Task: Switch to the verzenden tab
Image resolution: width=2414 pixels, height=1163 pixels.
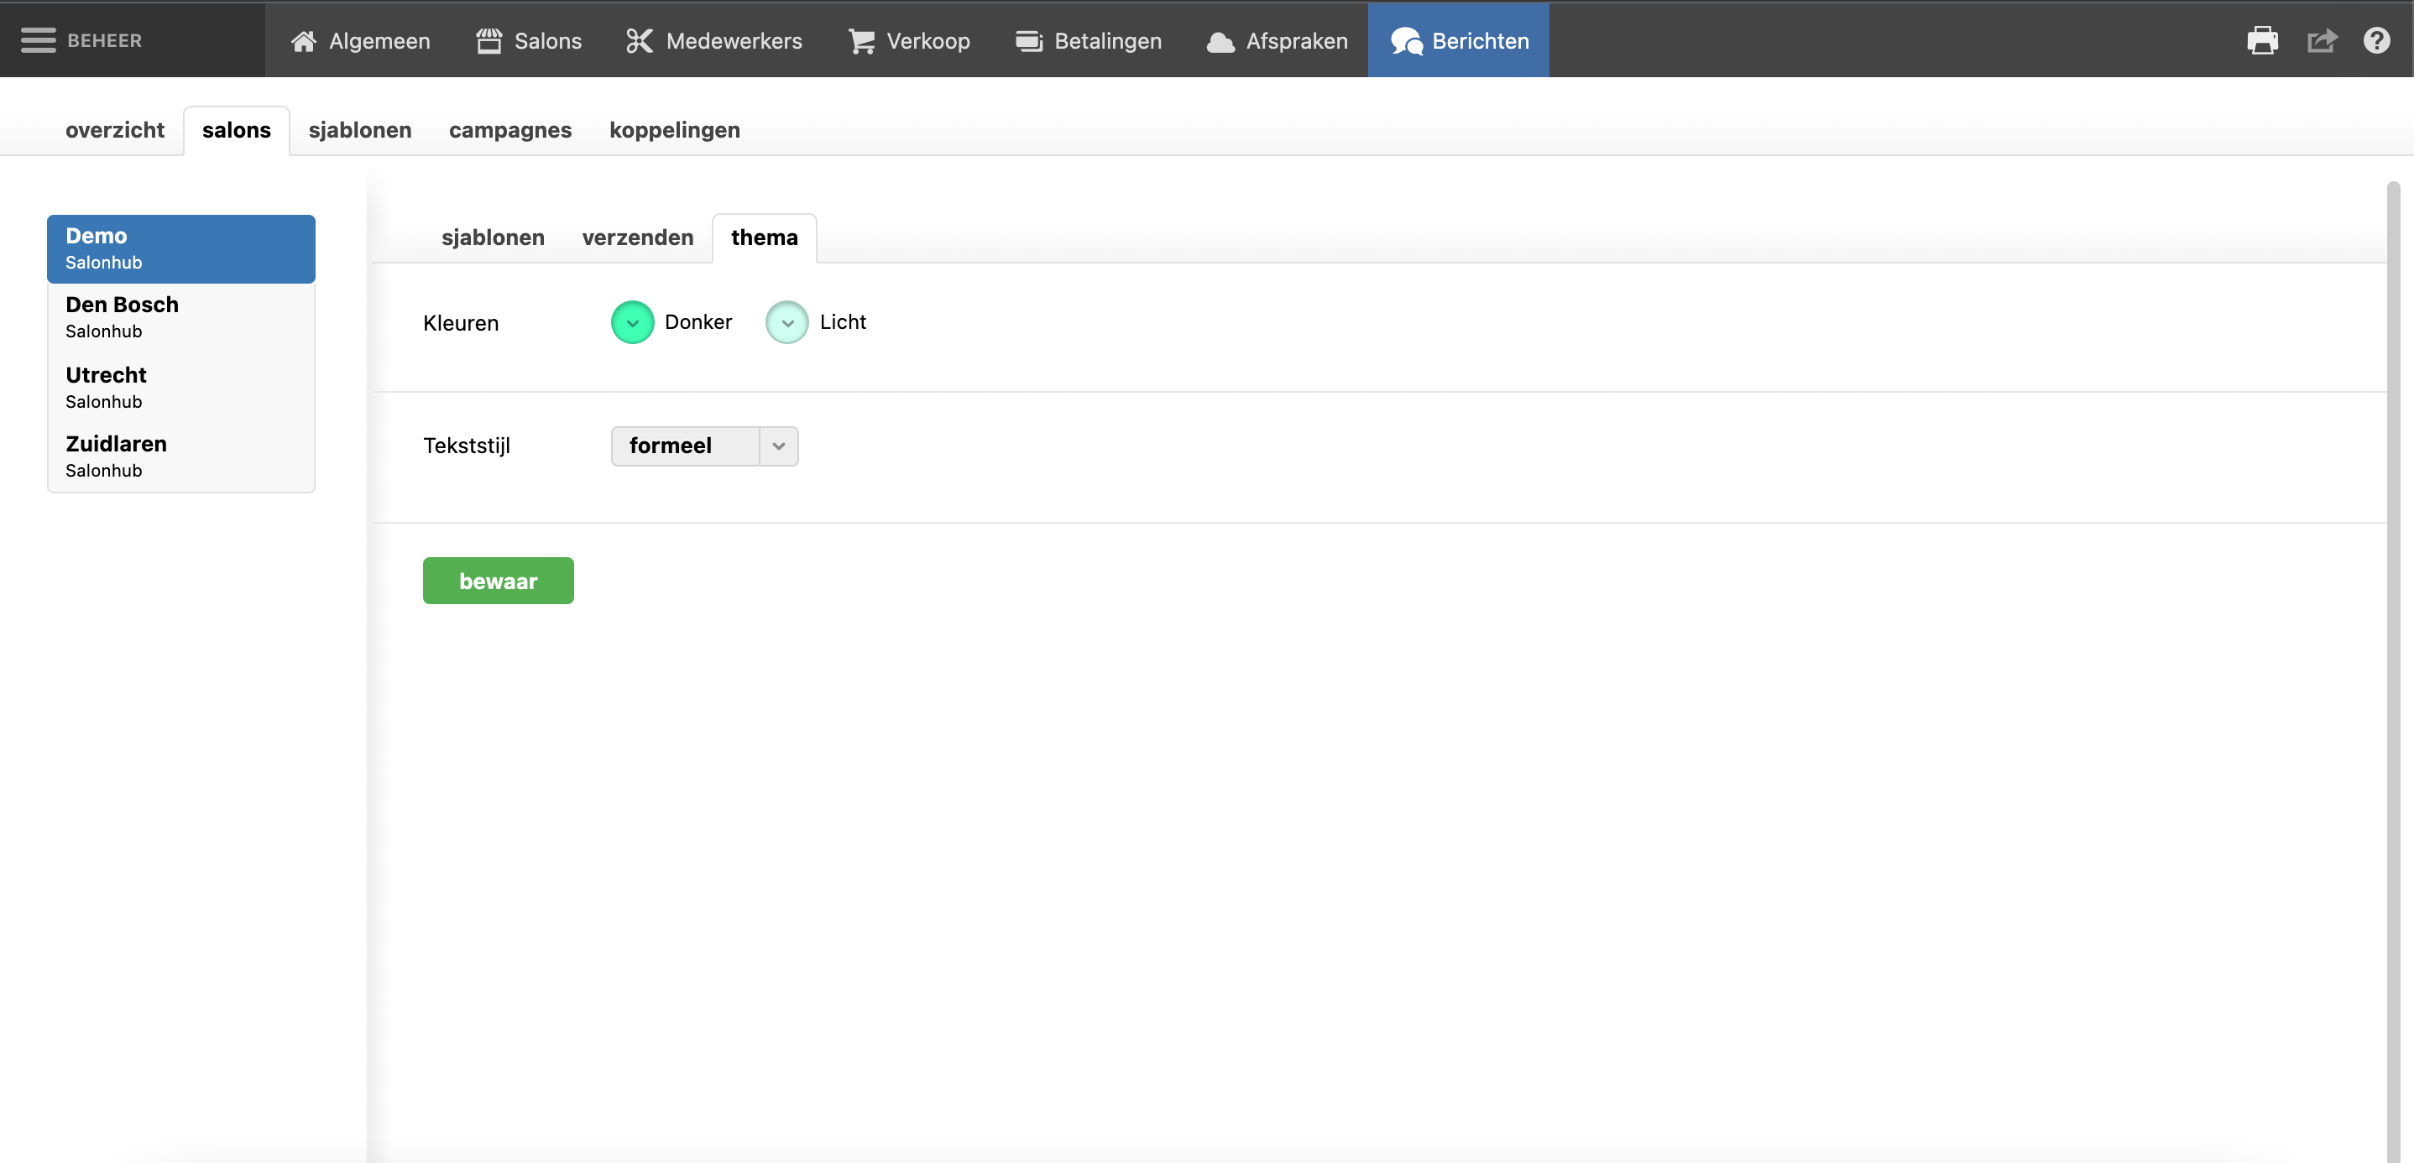Action: 637,237
